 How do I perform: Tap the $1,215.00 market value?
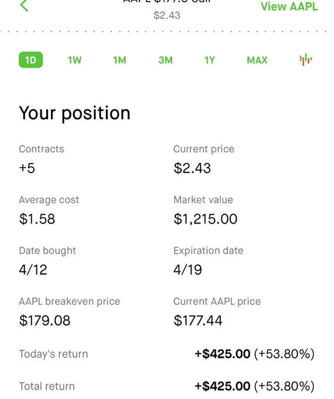click(206, 219)
